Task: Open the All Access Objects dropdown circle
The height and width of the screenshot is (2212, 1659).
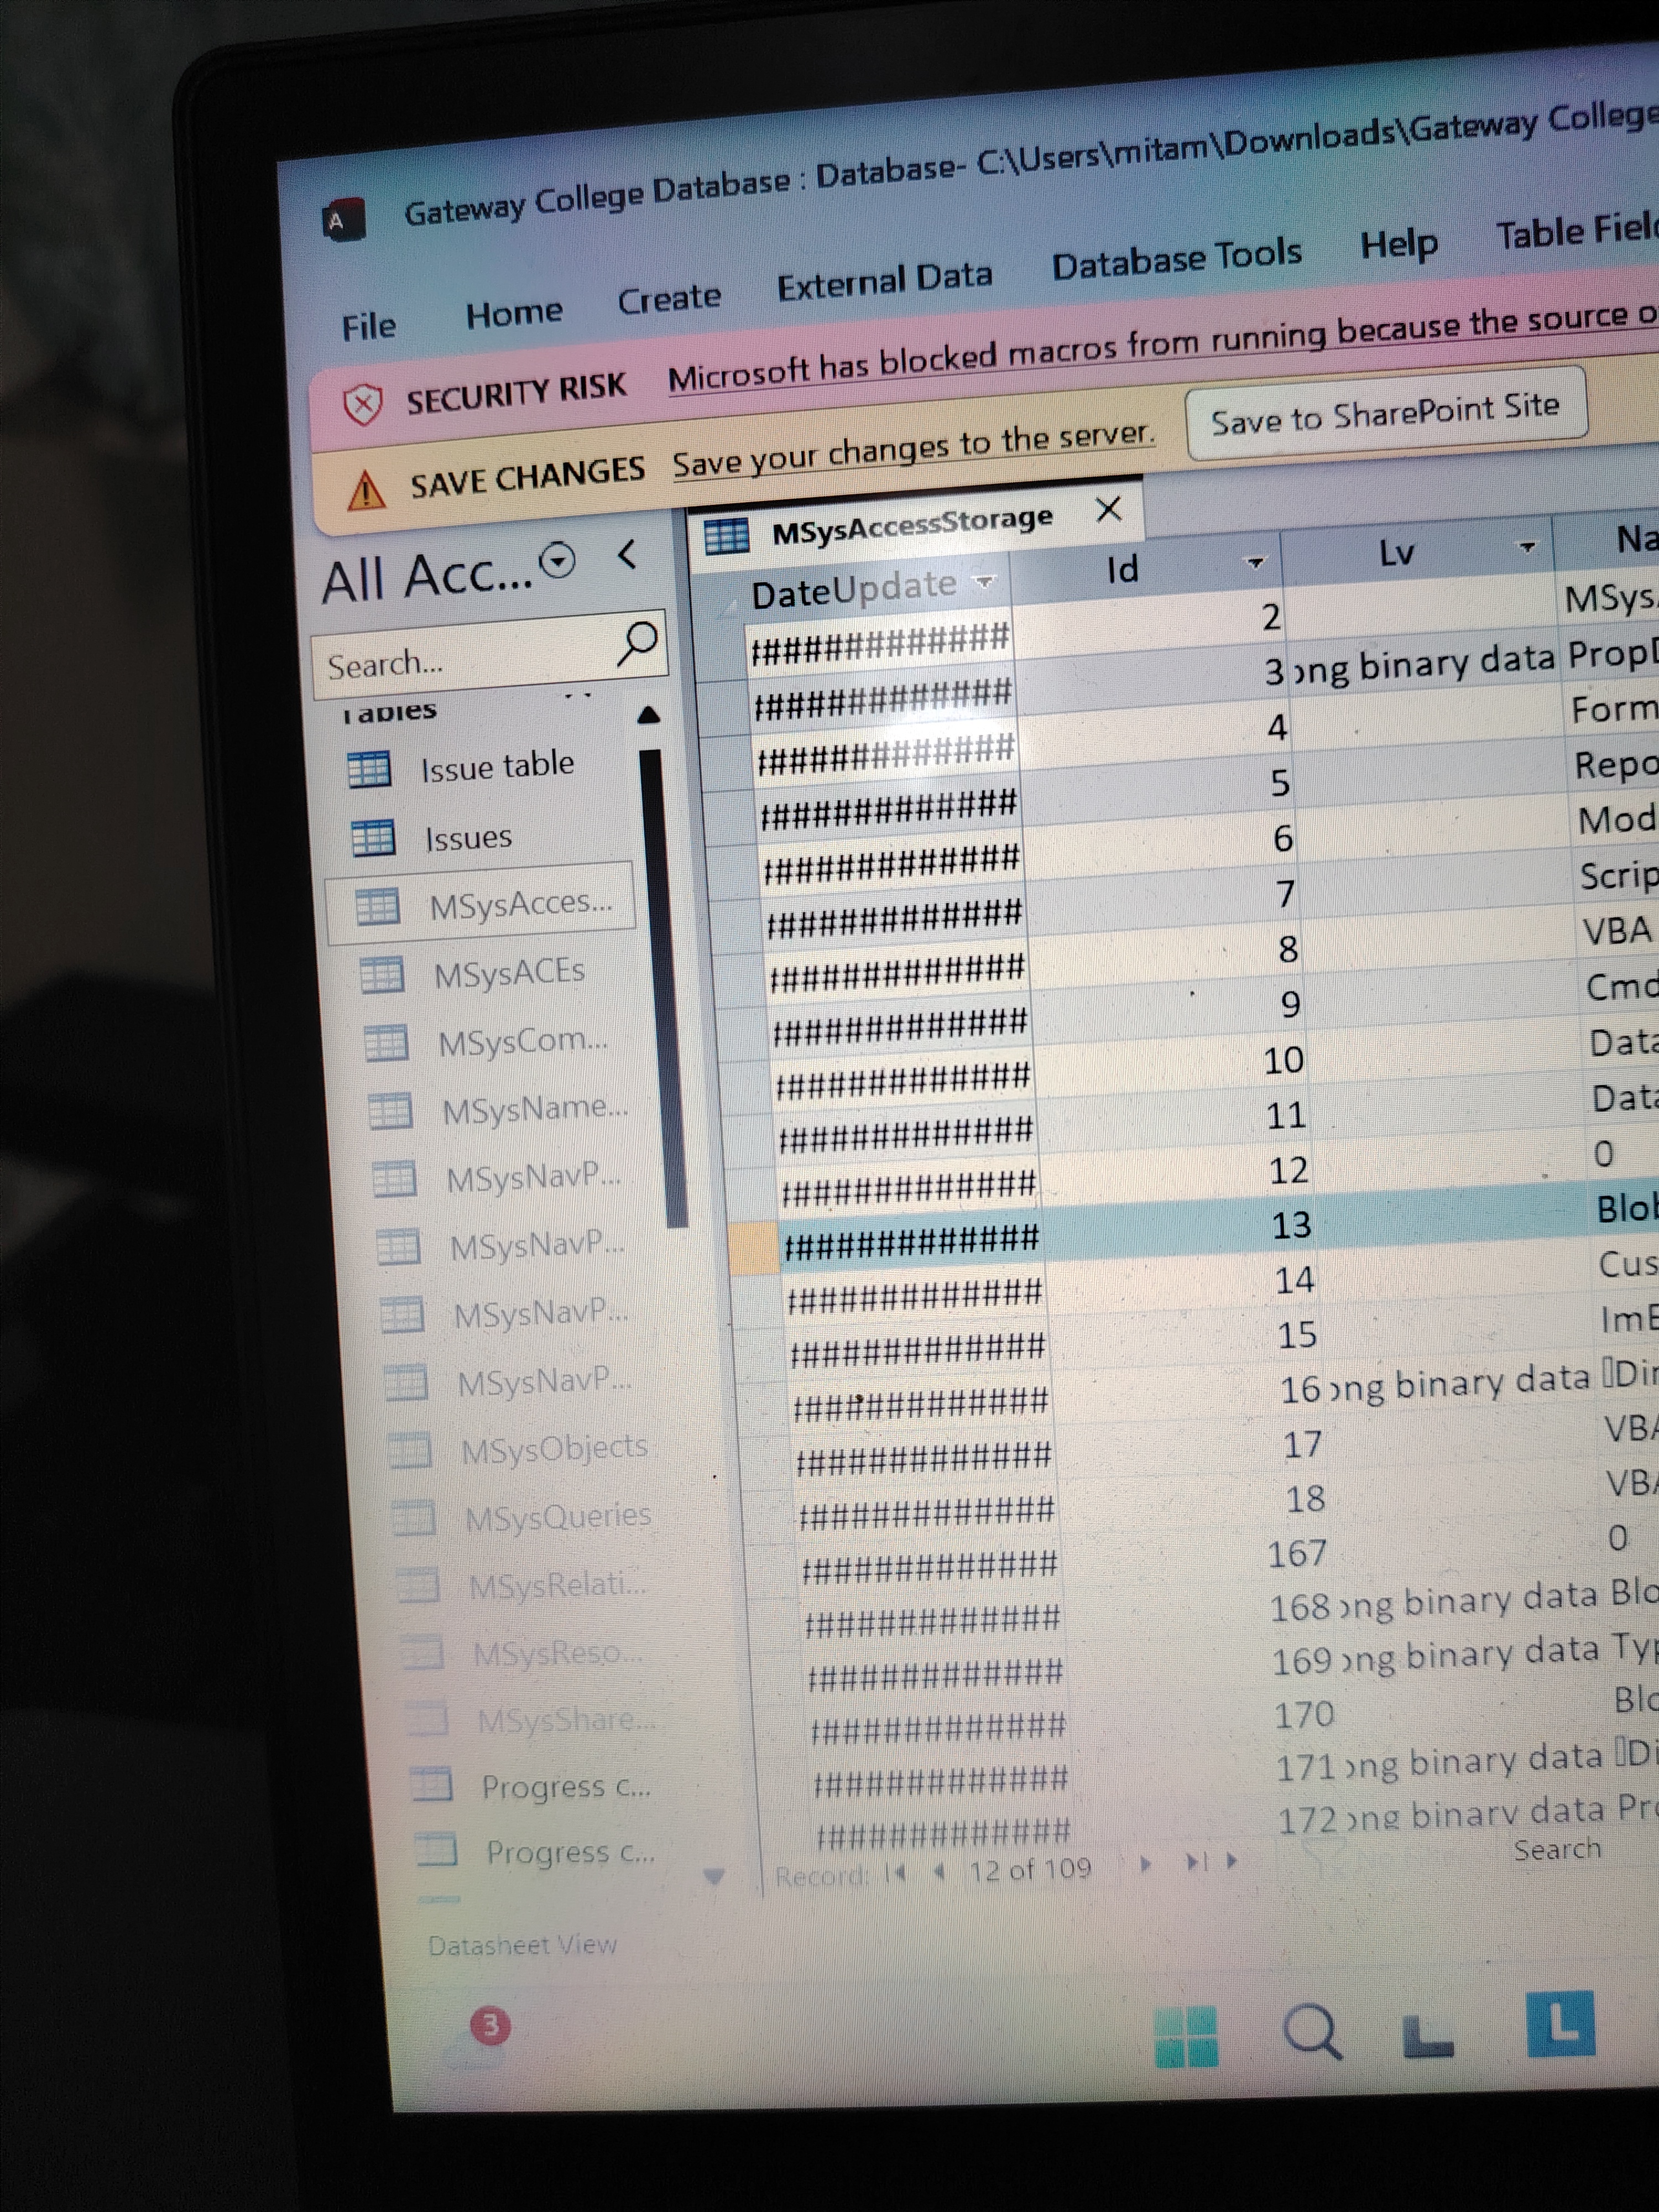Action: pyautogui.click(x=557, y=559)
